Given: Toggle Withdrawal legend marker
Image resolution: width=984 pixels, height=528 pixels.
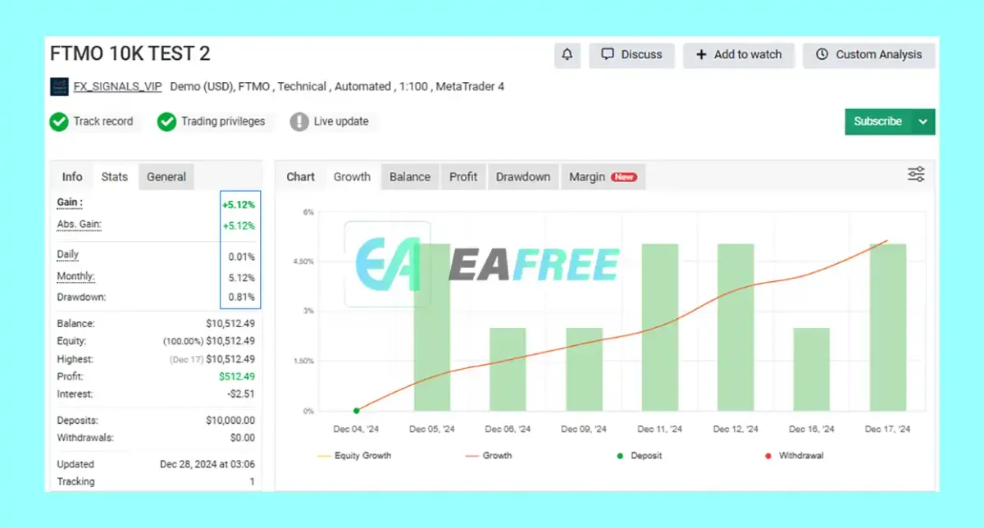Looking at the screenshot, I should point(795,455).
